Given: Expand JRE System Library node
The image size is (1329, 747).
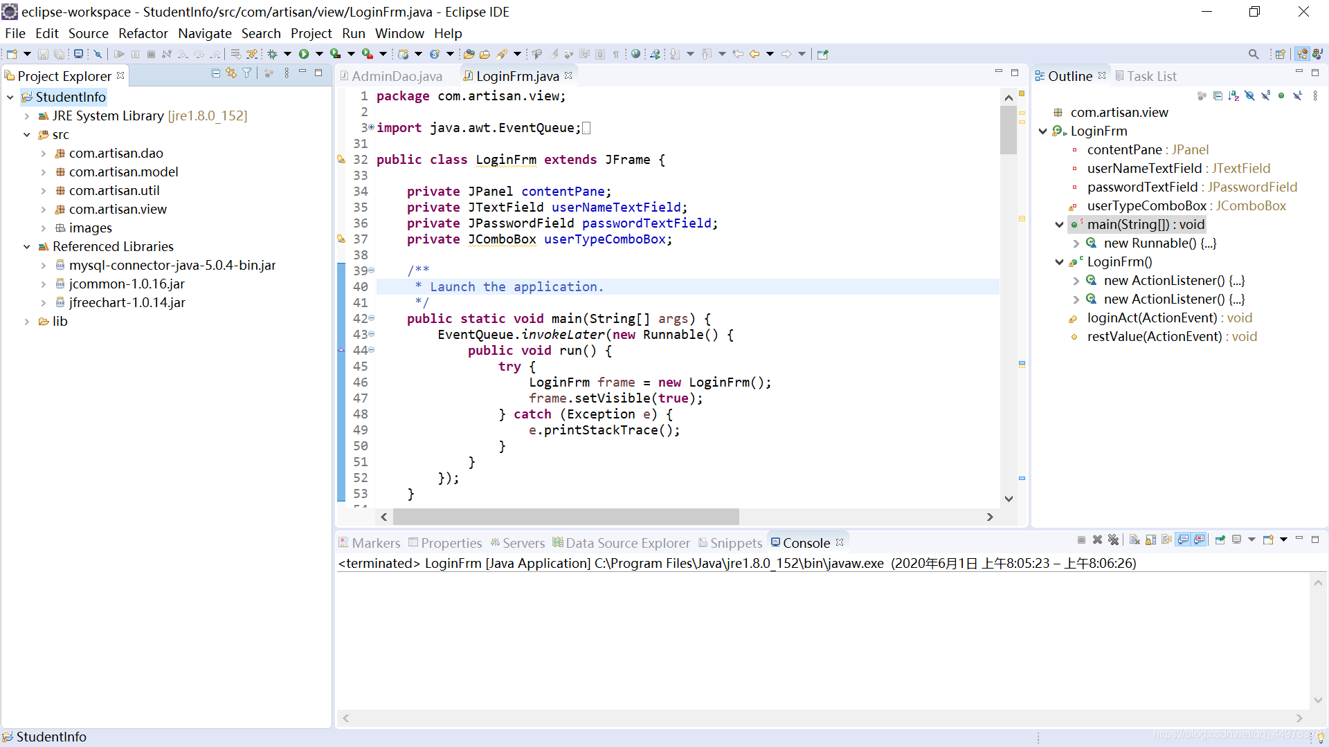Looking at the screenshot, I should [27, 116].
